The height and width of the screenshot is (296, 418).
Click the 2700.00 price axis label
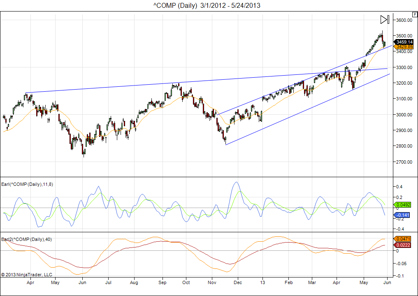pyautogui.click(x=404, y=162)
